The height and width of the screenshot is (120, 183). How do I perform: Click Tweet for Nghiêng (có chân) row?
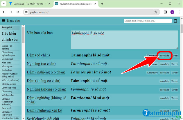(175, 64)
